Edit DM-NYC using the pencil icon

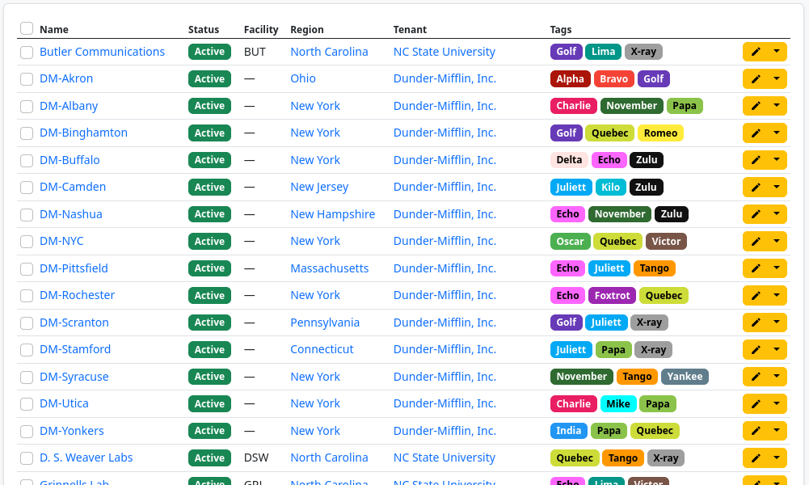pyautogui.click(x=756, y=242)
